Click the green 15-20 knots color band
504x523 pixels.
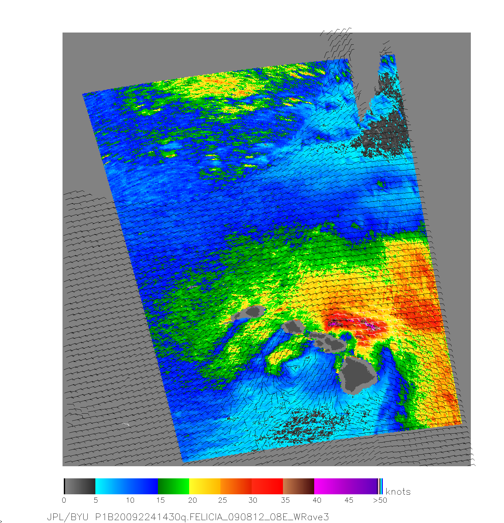tap(174, 486)
